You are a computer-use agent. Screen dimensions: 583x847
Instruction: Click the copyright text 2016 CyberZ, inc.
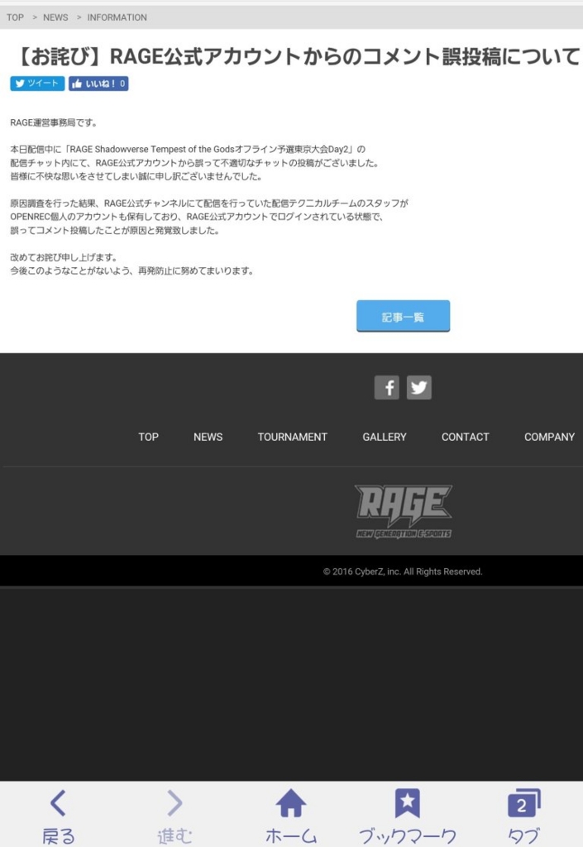click(403, 572)
